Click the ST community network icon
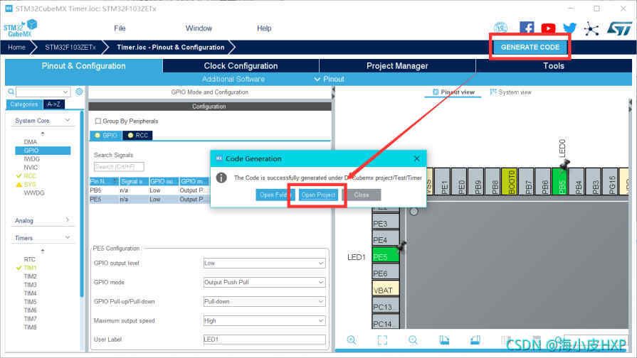The image size is (637, 358). click(591, 29)
